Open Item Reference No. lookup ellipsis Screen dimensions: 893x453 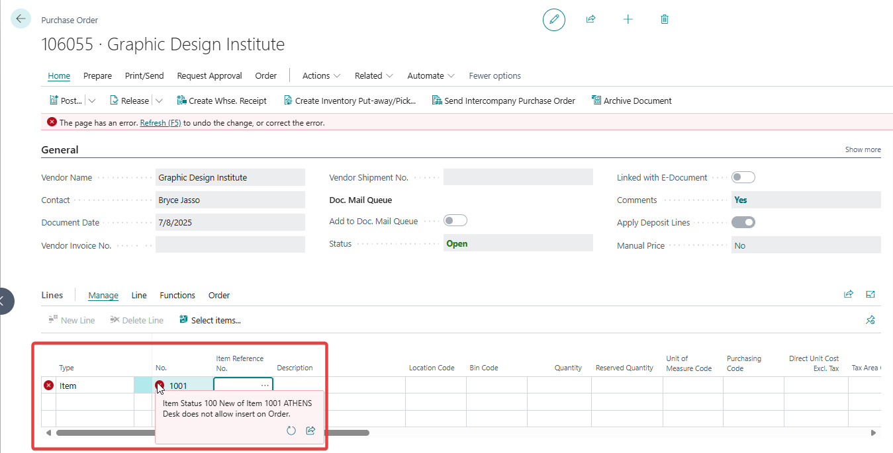265,386
